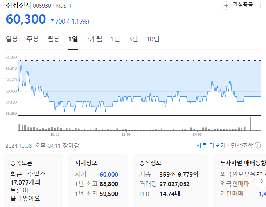The height and width of the screenshot is (207, 266).
Task: Click the KOSPI market label
Action: pos(63,6)
